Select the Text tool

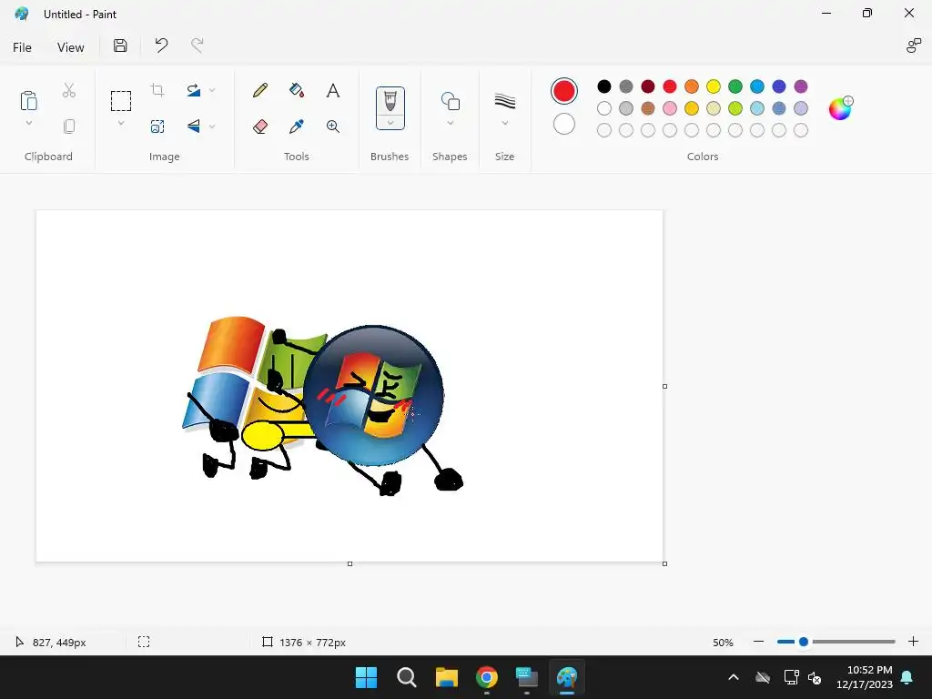click(333, 90)
